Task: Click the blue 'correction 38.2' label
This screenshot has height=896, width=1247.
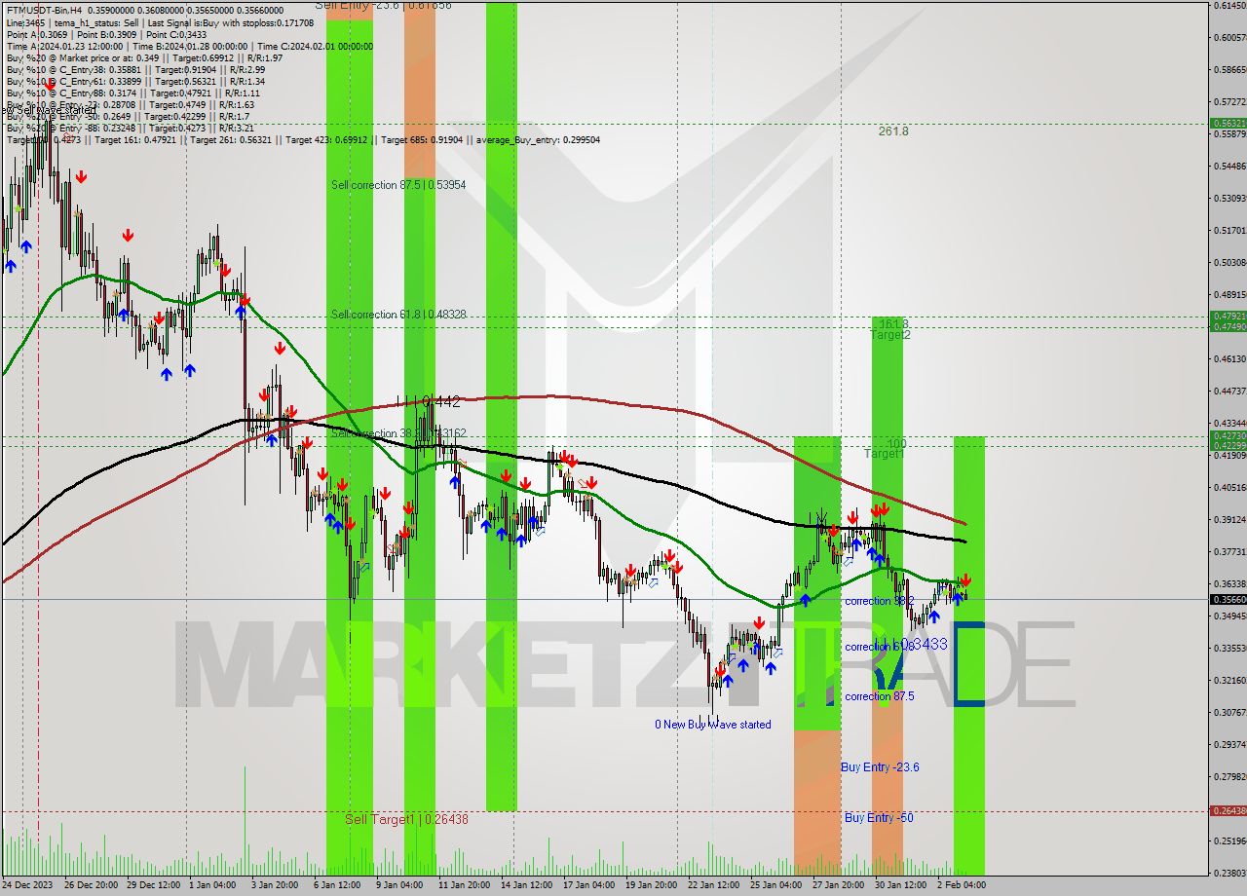Action: pyautogui.click(x=880, y=601)
